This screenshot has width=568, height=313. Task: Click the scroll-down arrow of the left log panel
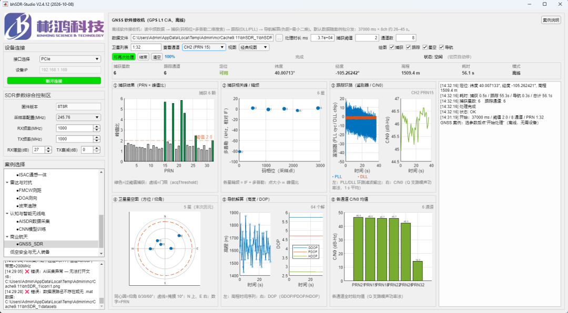(102, 306)
